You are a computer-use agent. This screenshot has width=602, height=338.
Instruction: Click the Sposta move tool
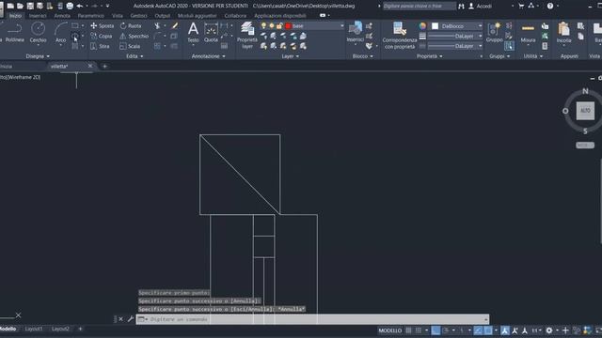(103, 25)
